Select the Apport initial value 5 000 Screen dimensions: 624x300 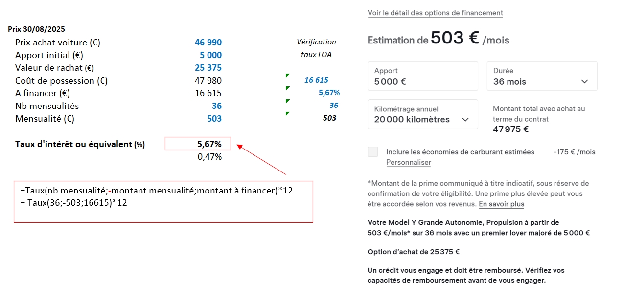[x=210, y=55]
